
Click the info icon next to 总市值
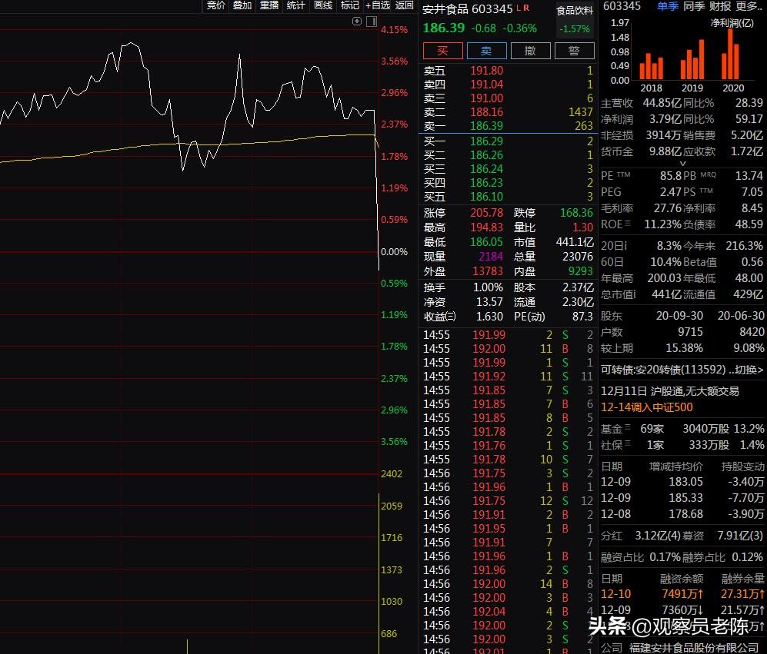[634, 294]
